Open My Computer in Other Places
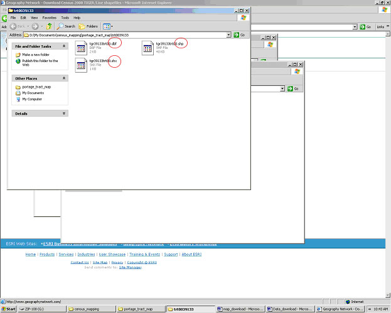The width and height of the screenshot is (391, 313). [32, 99]
